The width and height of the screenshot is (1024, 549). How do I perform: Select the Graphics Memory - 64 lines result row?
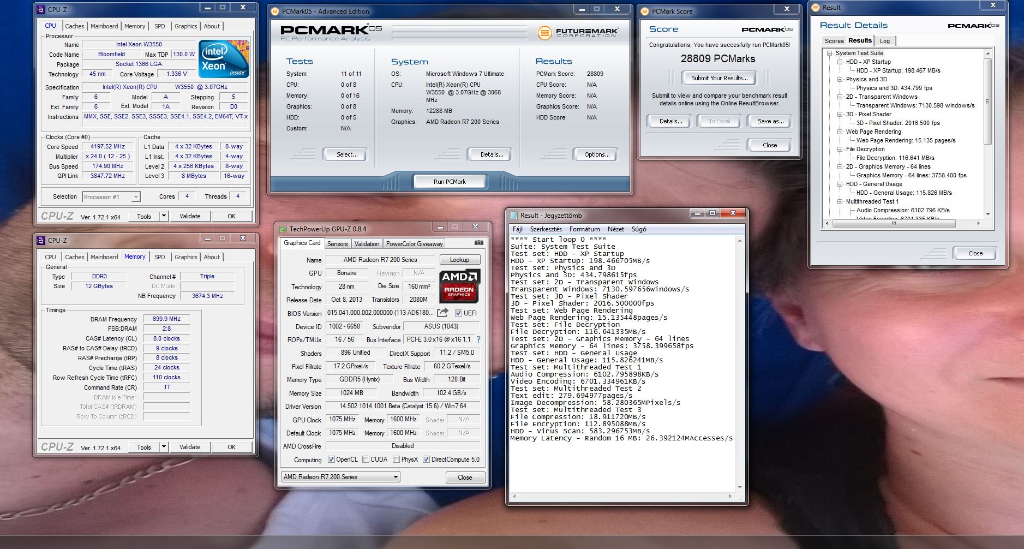click(x=911, y=175)
